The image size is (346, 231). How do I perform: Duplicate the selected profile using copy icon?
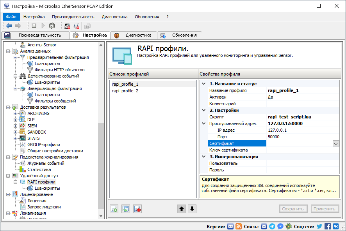(x=126, y=208)
